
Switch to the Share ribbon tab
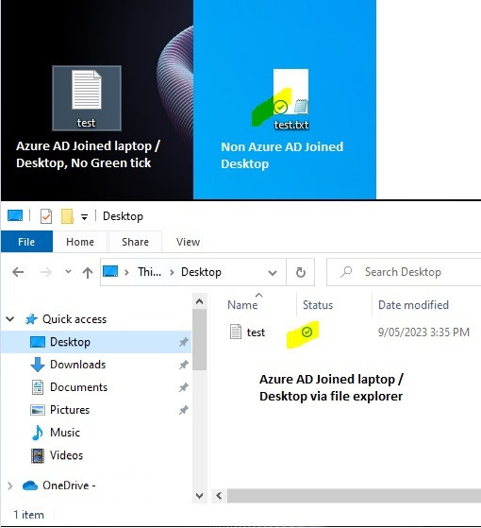point(135,242)
